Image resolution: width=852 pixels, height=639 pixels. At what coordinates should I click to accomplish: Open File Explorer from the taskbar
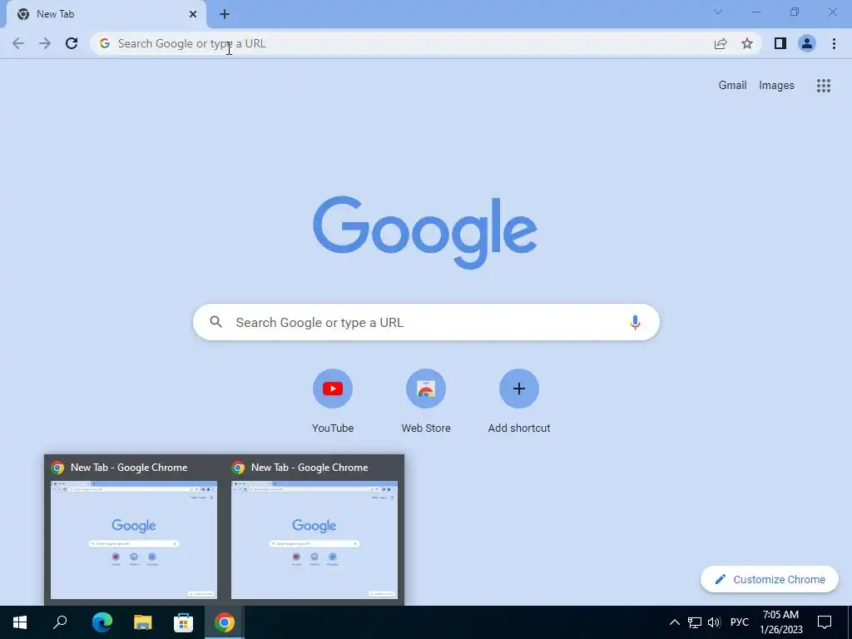[x=143, y=622]
